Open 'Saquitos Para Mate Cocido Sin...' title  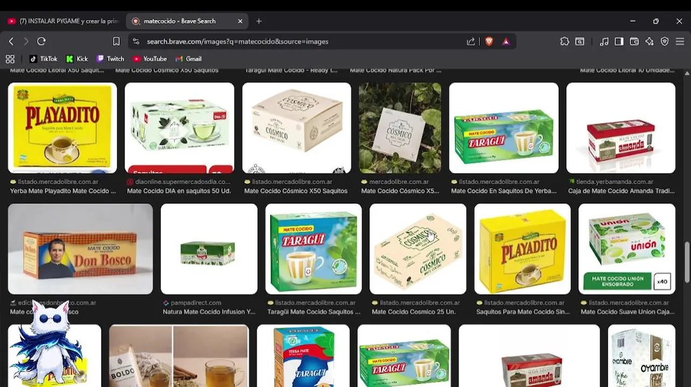coord(523,312)
